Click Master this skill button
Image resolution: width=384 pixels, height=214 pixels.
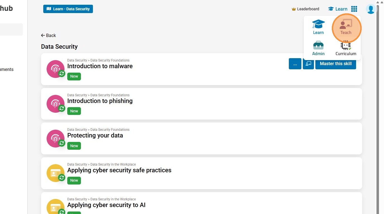pyautogui.click(x=335, y=64)
